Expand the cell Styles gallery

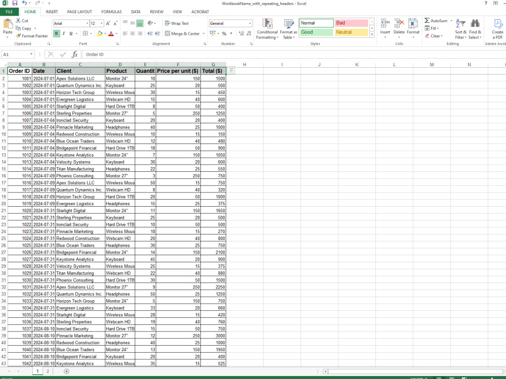372,34
